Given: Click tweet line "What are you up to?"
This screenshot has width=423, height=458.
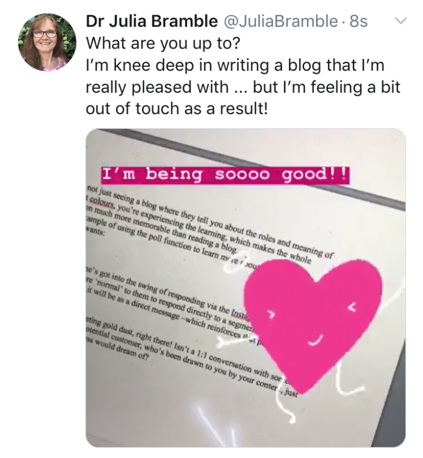Looking at the screenshot, I should 163,43.
